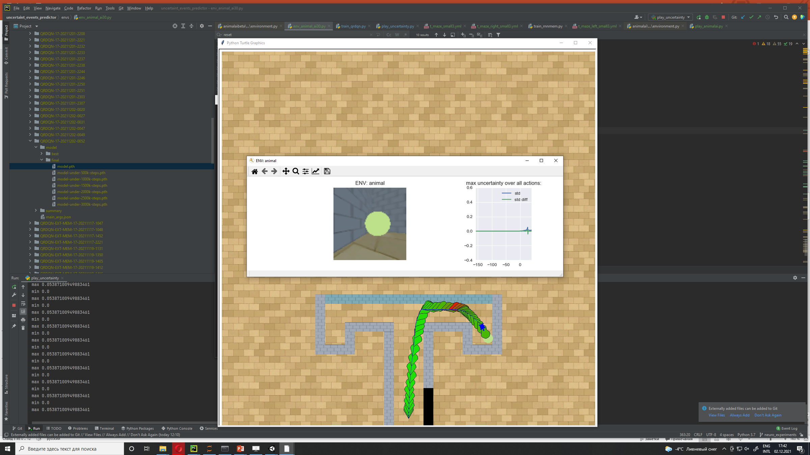Toggle Words option in find bar
The width and height of the screenshot is (810, 455).
(x=397, y=35)
